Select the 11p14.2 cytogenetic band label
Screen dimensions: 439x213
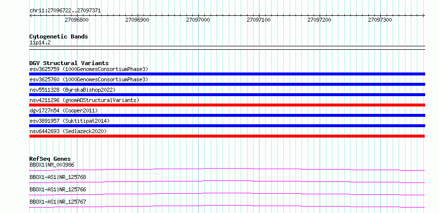40,43
